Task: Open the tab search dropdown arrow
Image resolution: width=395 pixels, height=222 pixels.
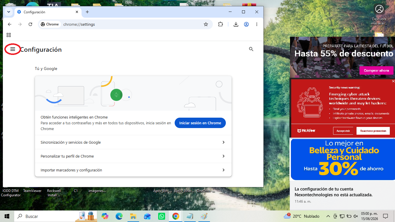Action: click(x=9, y=12)
